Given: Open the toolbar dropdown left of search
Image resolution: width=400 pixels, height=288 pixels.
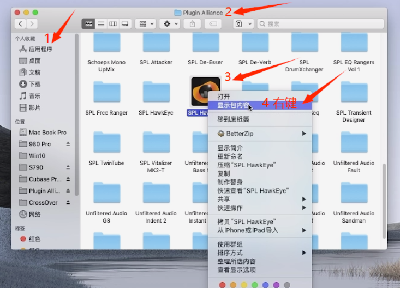Looking at the screenshot, I should tap(243, 23).
